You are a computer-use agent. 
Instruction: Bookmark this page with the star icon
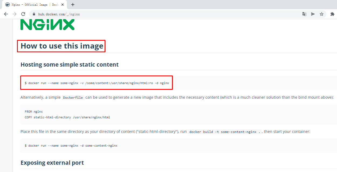coord(321,14)
